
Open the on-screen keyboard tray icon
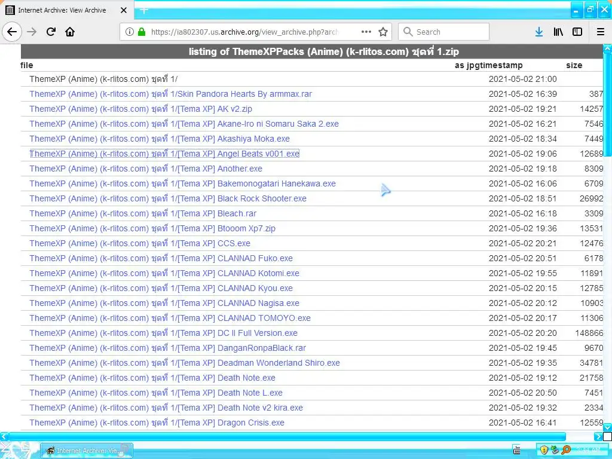516,450
